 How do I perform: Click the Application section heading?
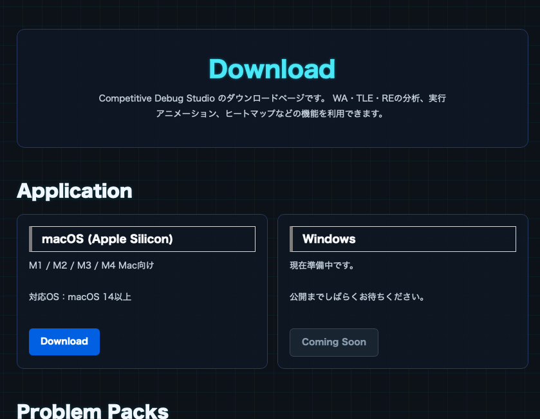pos(75,191)
